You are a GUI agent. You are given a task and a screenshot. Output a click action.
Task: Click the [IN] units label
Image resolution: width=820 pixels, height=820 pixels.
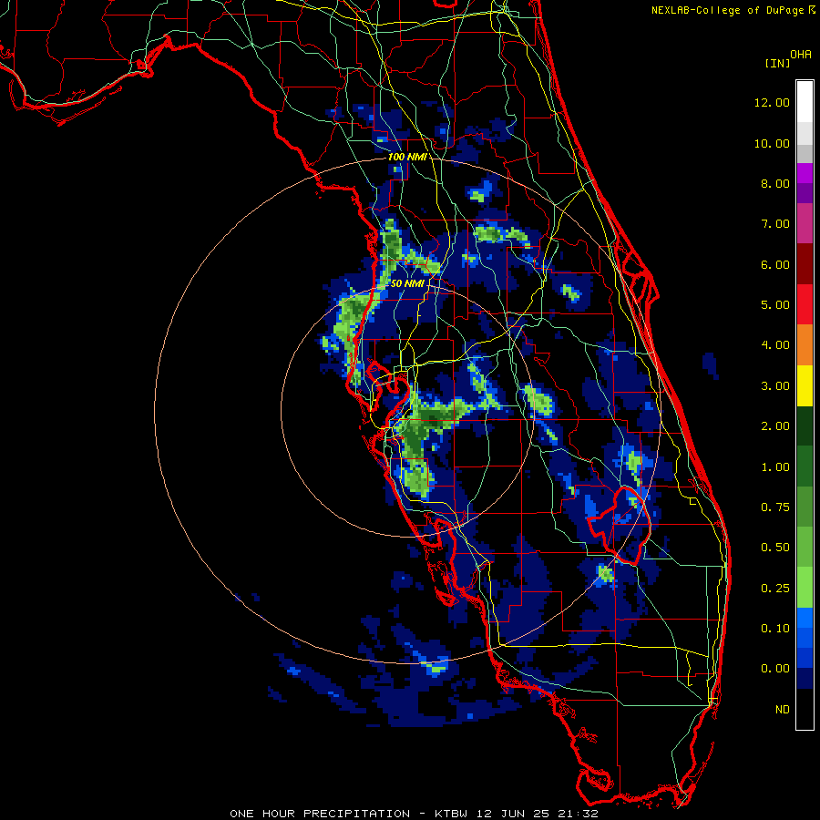pyautogui.click(x=777, y=63)
